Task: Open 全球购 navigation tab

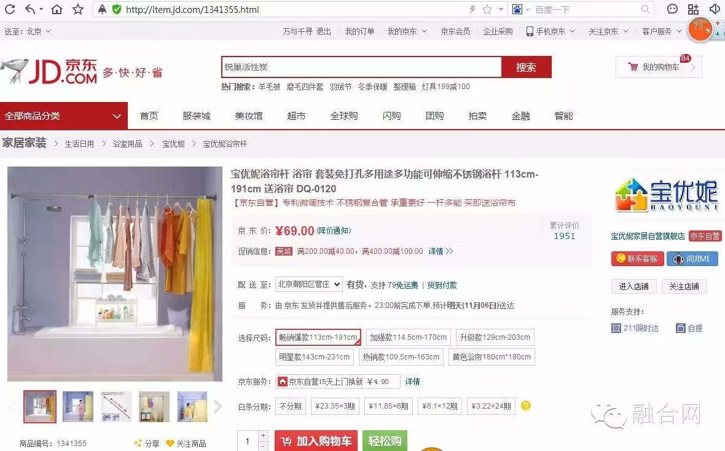Action: click(344, 116)
